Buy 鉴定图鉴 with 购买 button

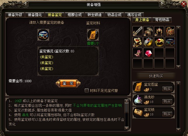click(167, 89)
